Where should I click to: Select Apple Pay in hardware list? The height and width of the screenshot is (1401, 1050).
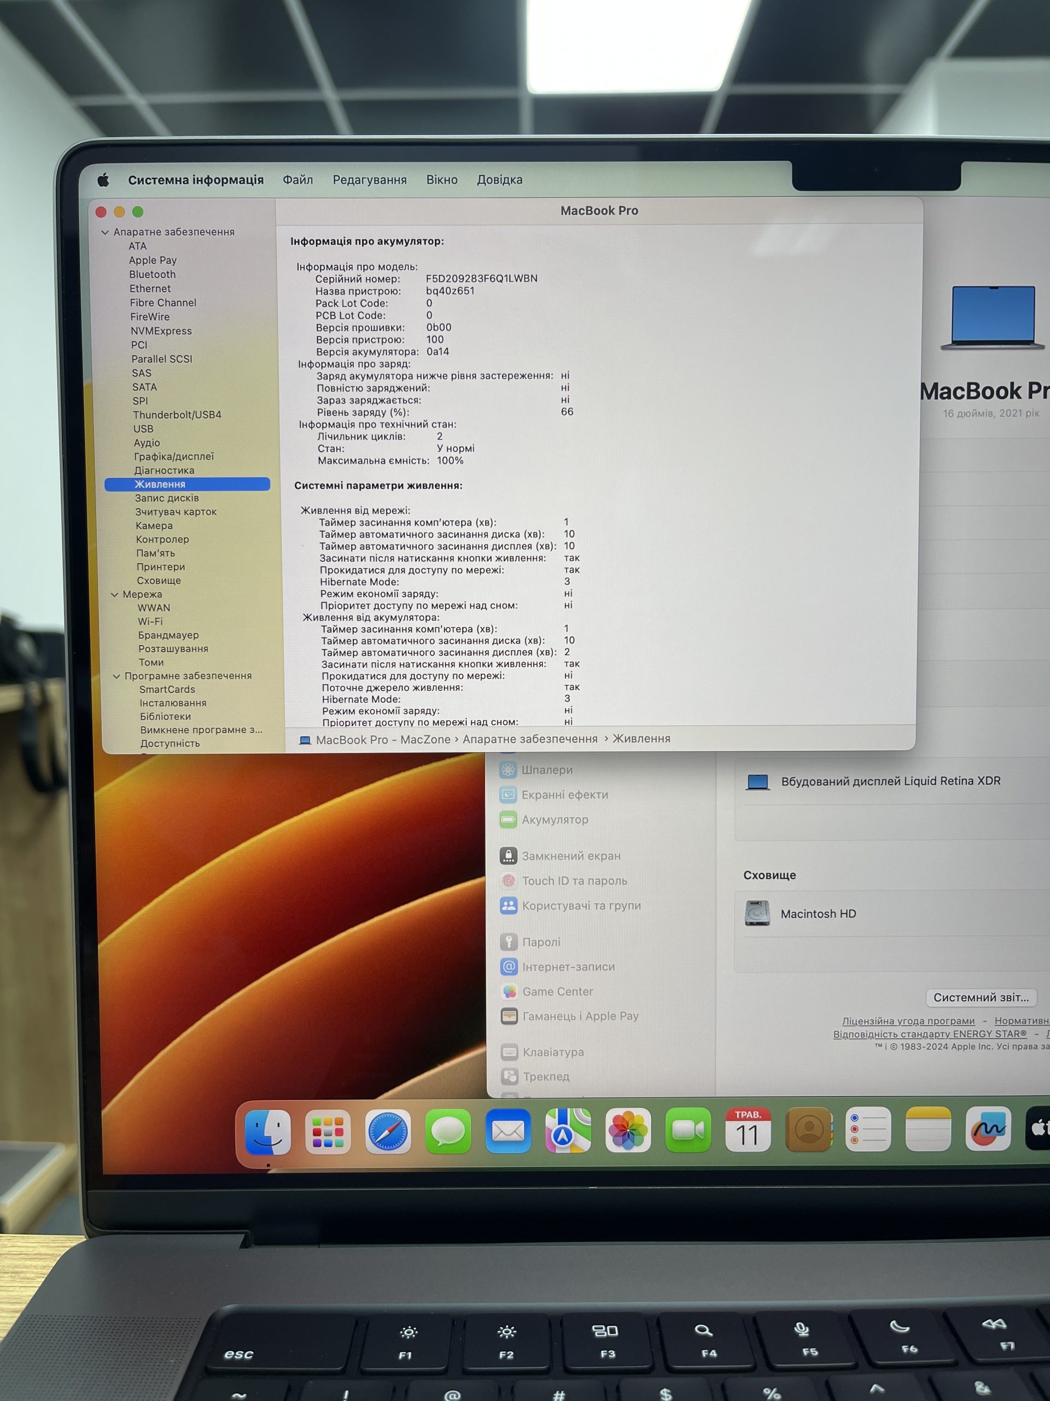point(153,260)
